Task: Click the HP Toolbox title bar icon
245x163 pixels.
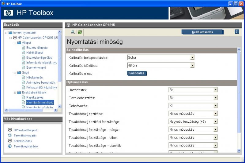Action: pos(3,3)
